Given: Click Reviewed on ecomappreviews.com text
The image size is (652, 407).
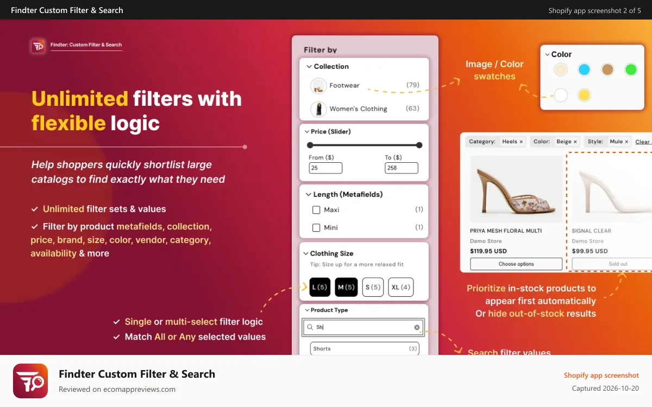Looking at the screenshot, I should pyautogui.click(x=117, y=389).
